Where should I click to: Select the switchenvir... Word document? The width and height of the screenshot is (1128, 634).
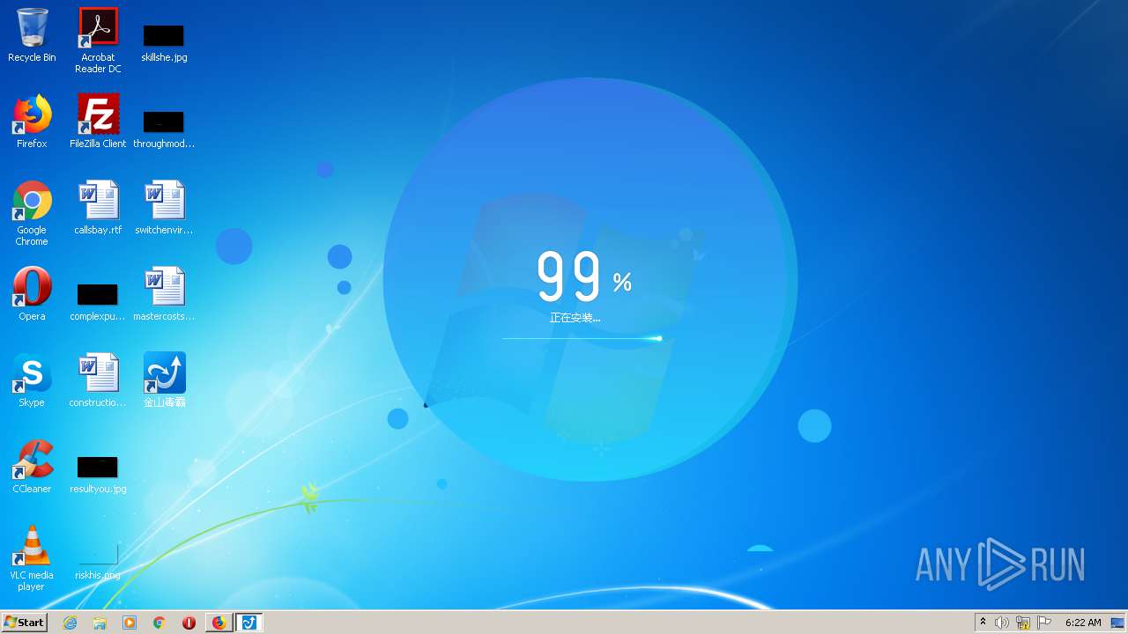164,208
